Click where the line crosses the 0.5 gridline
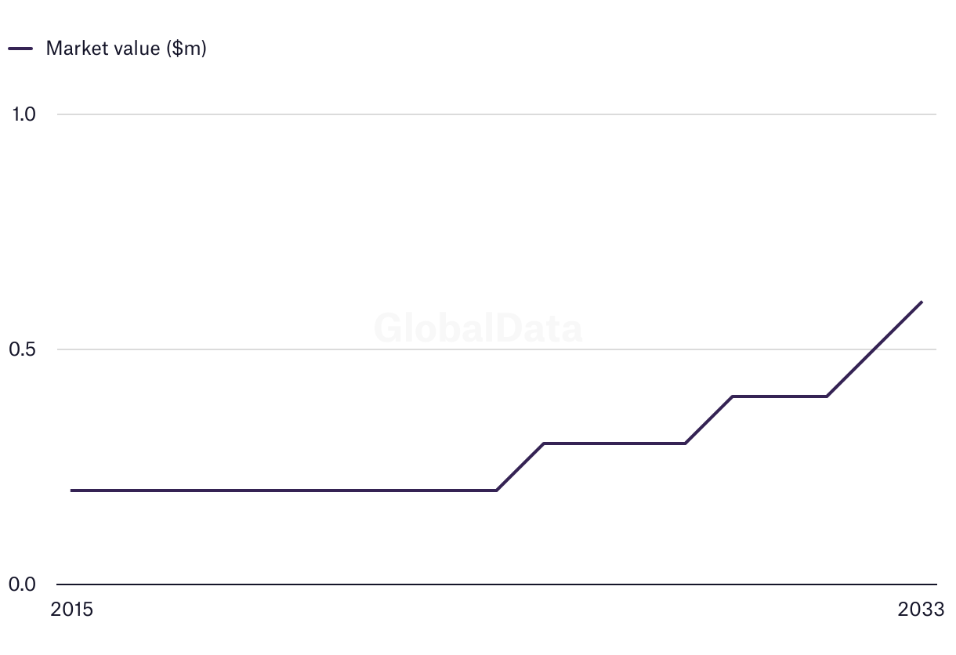This screenshot has height=655, width=956. pos(874,349)
